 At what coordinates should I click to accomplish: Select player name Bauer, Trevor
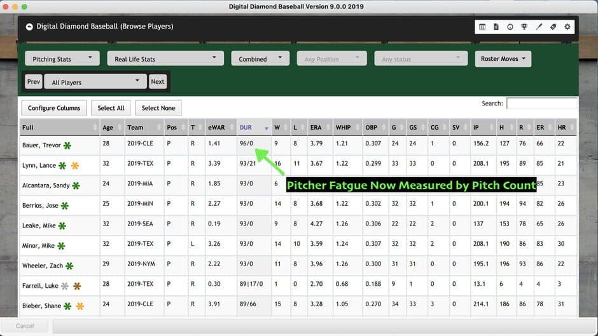(41, 145)
